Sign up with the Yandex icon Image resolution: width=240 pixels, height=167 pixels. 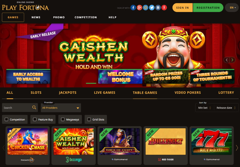(x=164, y=7)
